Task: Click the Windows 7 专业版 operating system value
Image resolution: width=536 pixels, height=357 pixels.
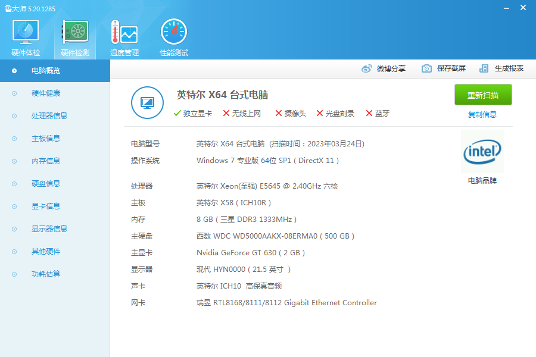Action: click(267, 161)
